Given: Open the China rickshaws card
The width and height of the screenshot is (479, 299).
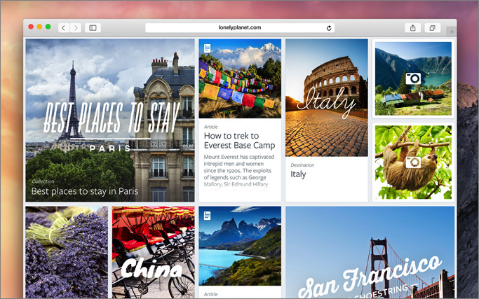Looking at the screenshot, I should [154, 252].
